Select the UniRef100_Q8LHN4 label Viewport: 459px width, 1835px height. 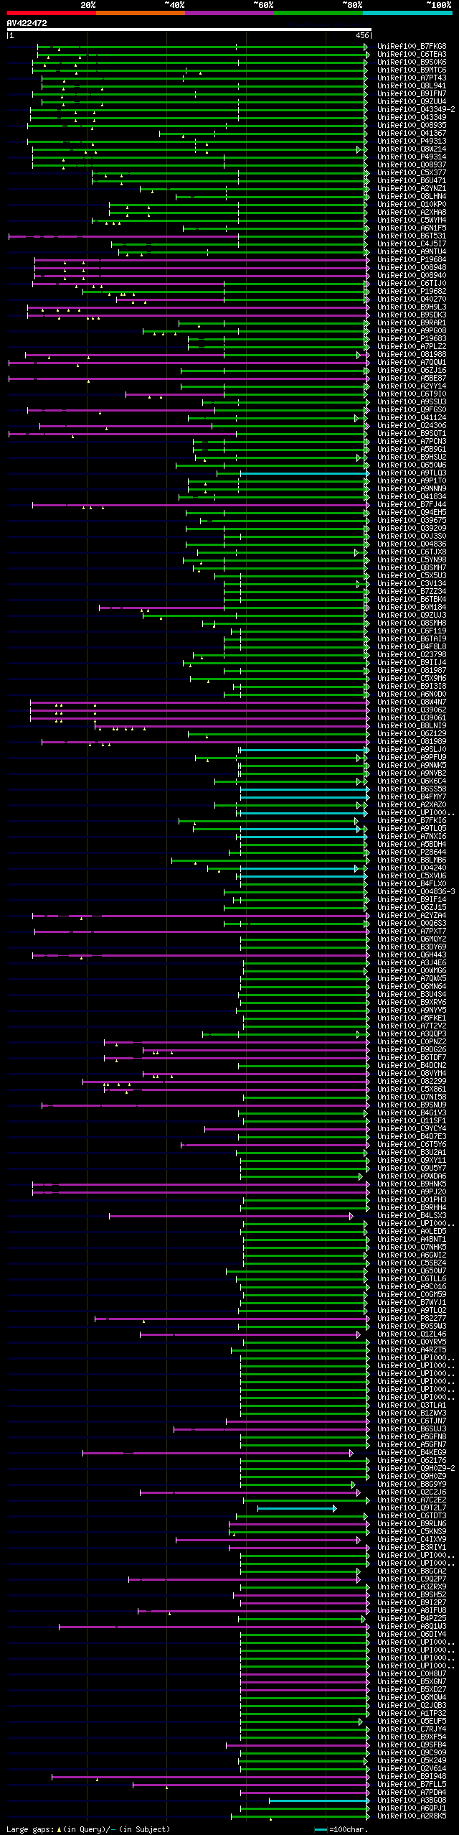tap(412, 197)
